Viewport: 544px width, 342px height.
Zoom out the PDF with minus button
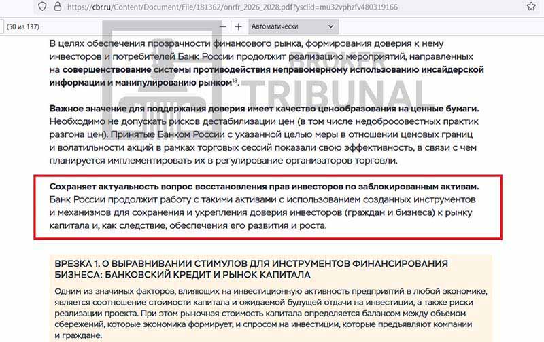[x=223, y=26]
